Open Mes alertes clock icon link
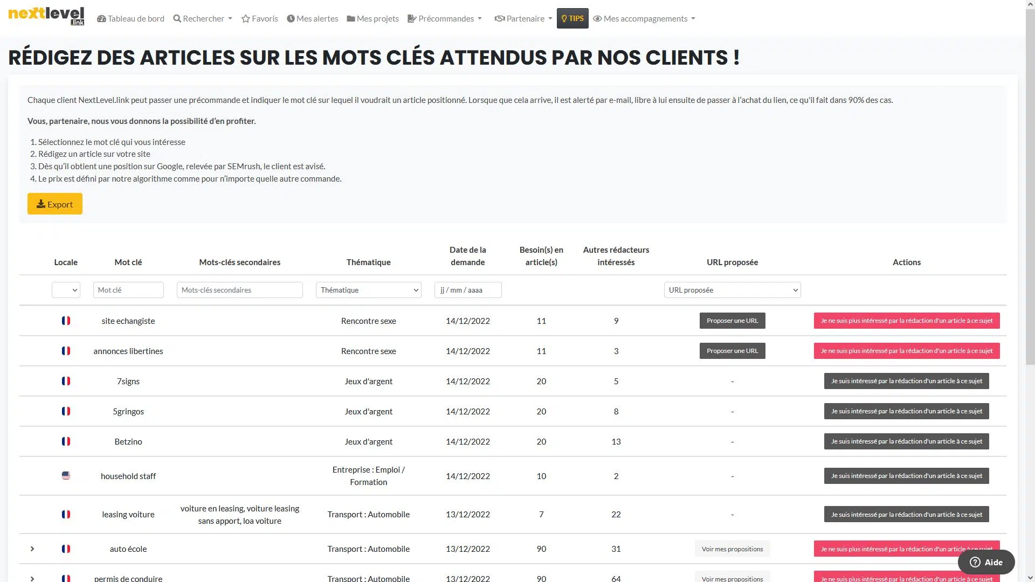The image size is (1035, 582). click(312, 18)
